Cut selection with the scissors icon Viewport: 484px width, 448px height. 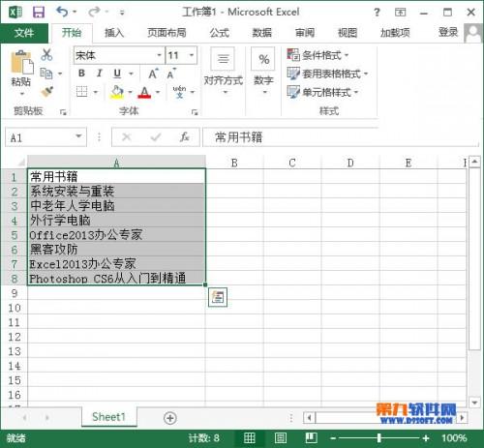[46, 55]
